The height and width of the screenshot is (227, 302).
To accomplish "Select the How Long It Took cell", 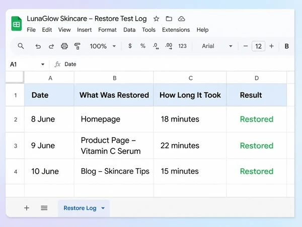I will pos(190,95).
